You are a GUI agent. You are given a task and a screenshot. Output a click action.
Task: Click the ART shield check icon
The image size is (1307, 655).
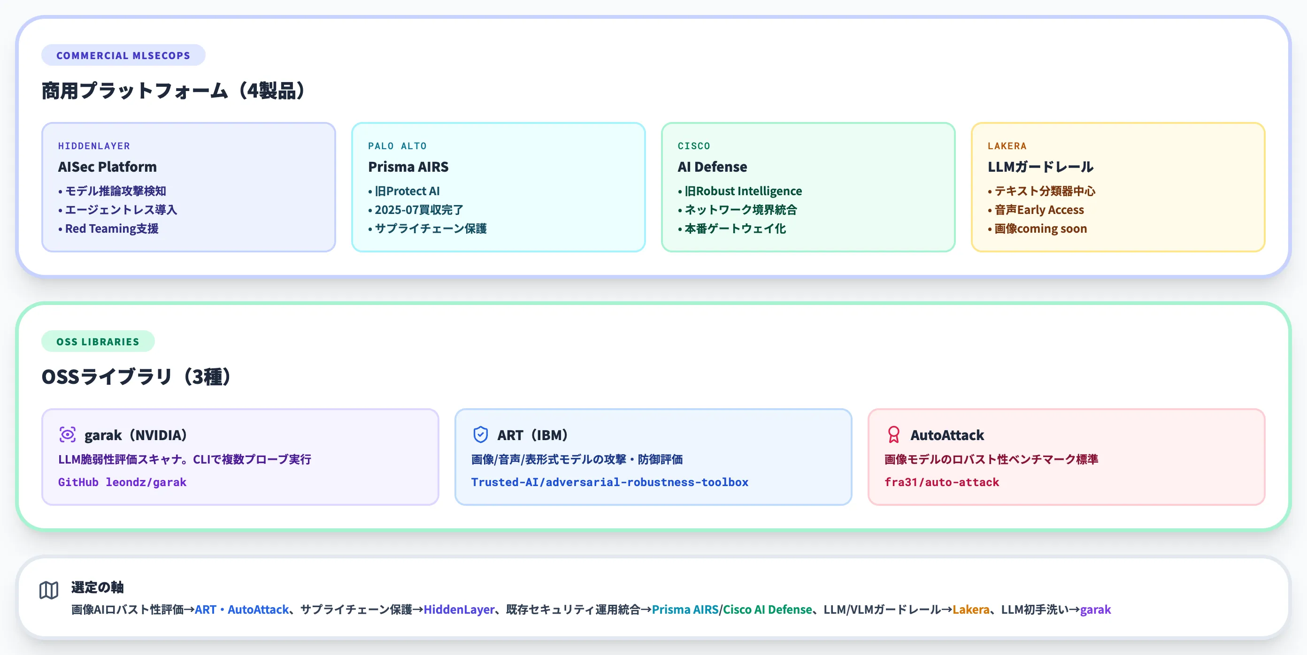point(480,434)
